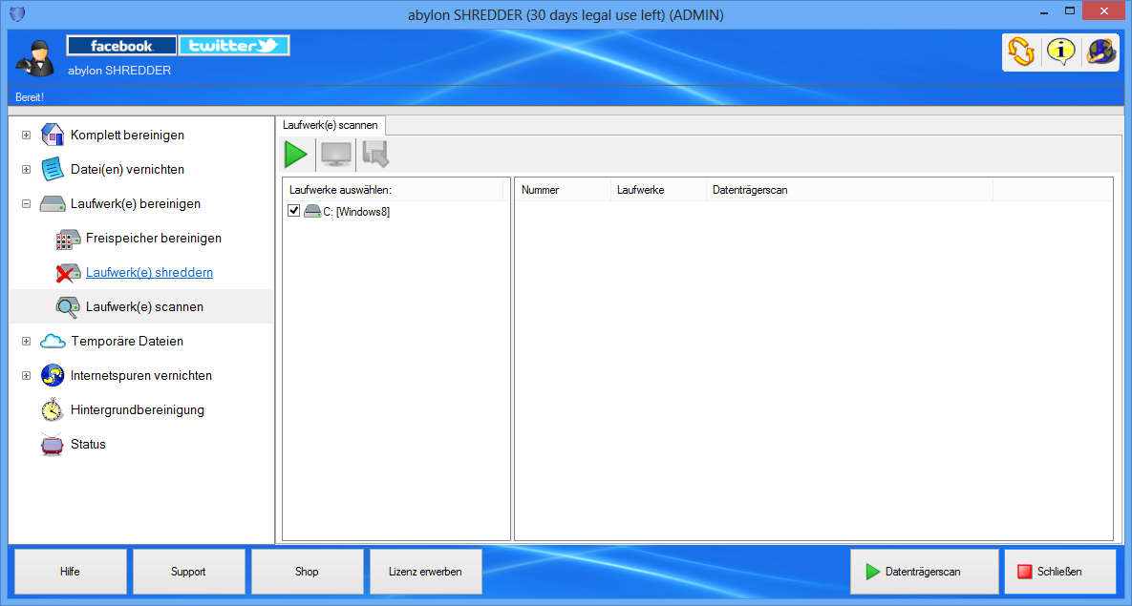Click the Lizenz erwerben button
1132x606 pixels.
pyautogui.click(x=425, y=572)
